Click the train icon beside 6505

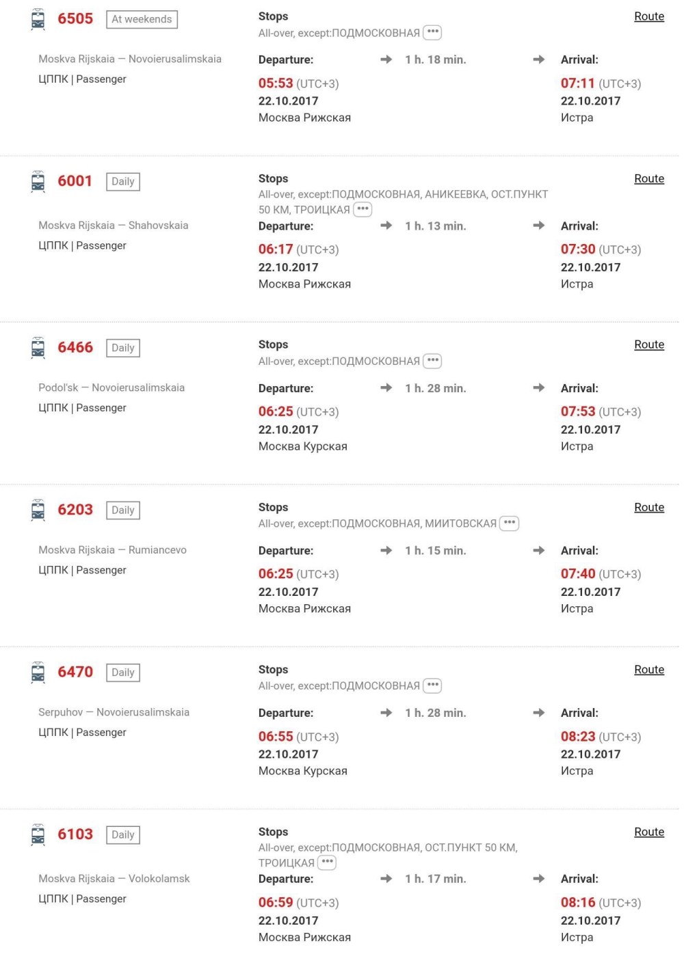click(38, 19)
